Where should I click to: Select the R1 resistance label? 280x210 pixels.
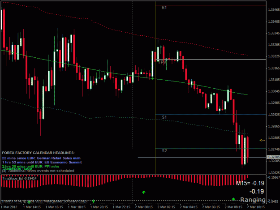tap(164, 8)
